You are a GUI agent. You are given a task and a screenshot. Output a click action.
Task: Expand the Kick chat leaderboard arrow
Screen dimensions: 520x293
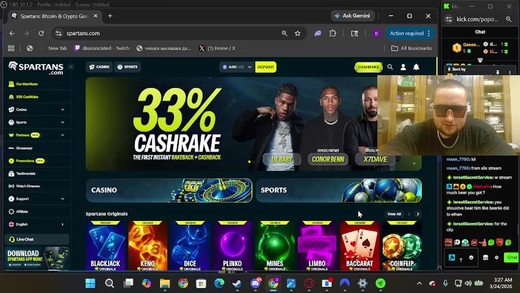pos(480,60)
